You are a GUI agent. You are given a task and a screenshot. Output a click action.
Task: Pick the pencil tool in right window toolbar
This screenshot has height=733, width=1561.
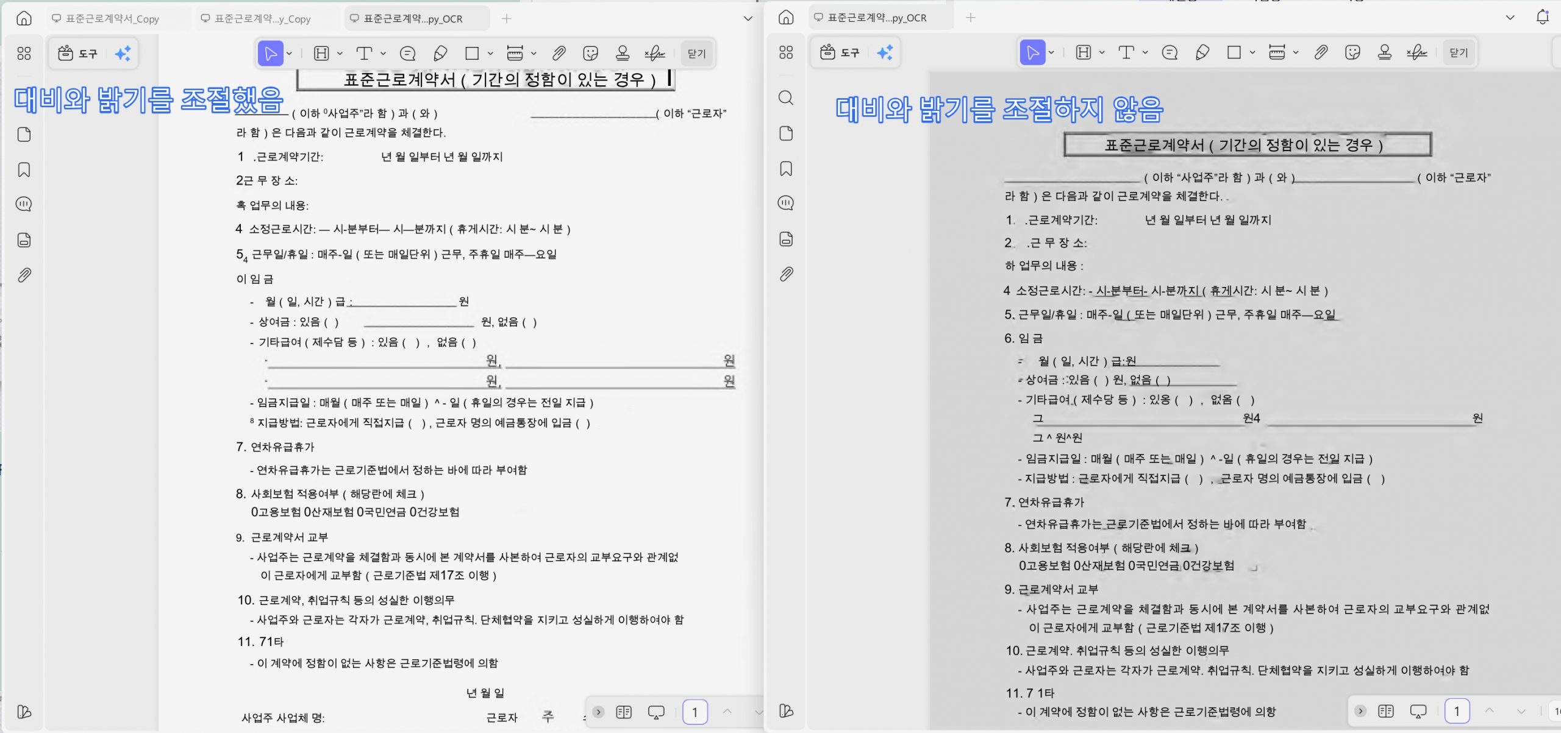[1202, 52]
